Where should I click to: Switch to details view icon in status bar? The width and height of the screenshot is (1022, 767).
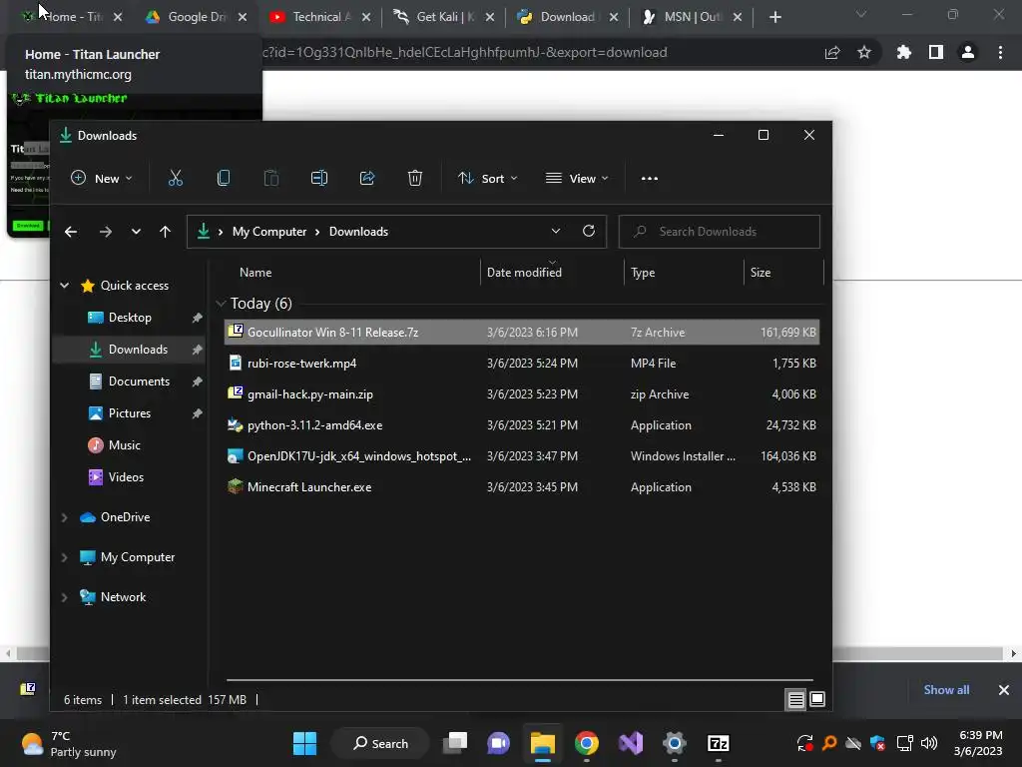(x=795, y=700)
